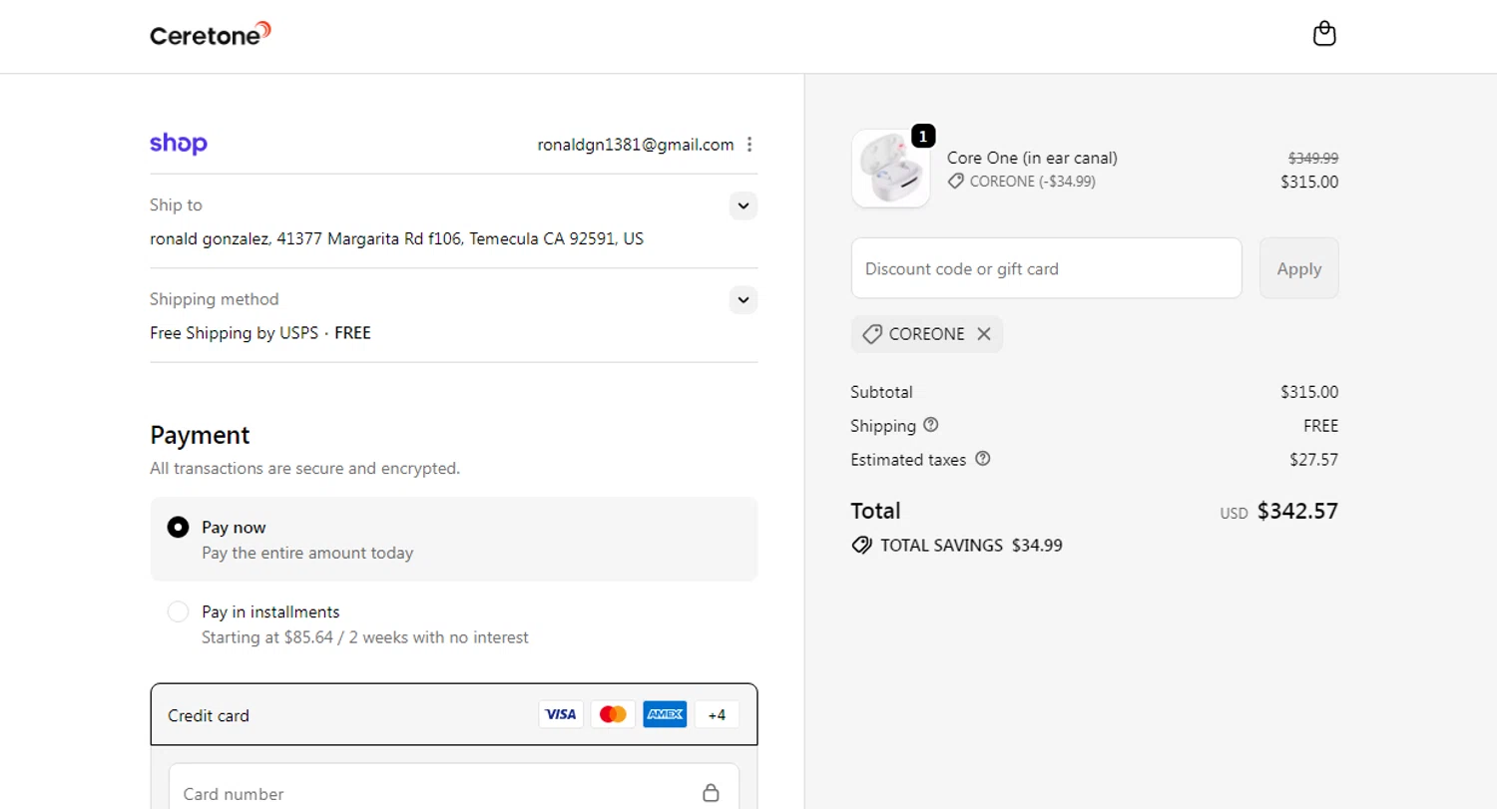This screenshot has height=809, width=1497.
Task: Click the TOTAL SAVINGS $34.99 text
Action: 971,546
